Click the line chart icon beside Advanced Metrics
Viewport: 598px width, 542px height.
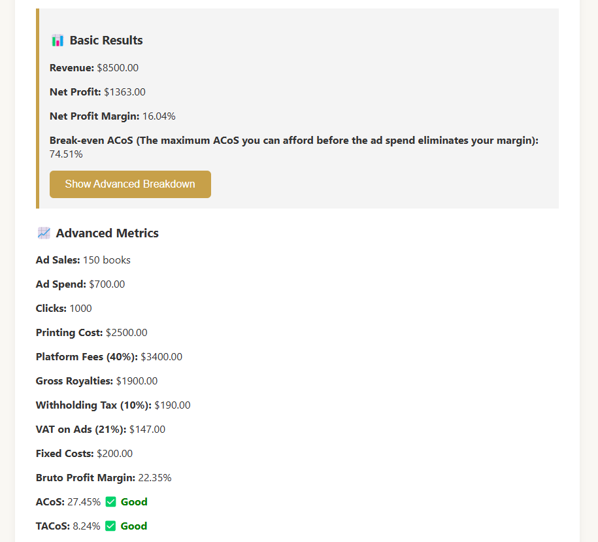tap(44, 233)
